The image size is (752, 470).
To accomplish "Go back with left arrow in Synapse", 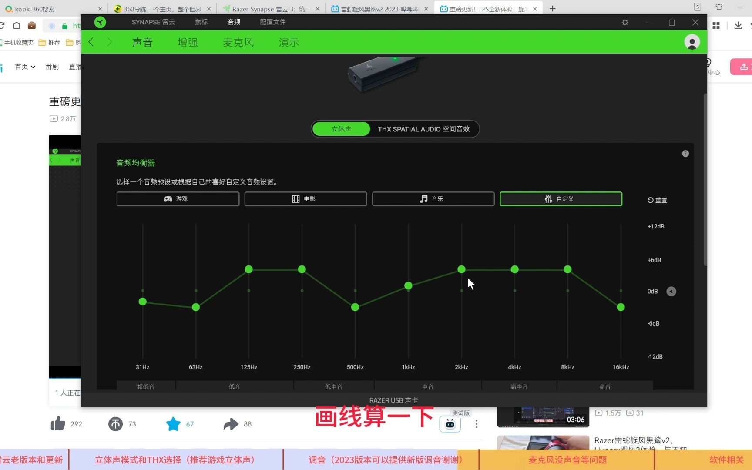I will click(x=91, y=42).
